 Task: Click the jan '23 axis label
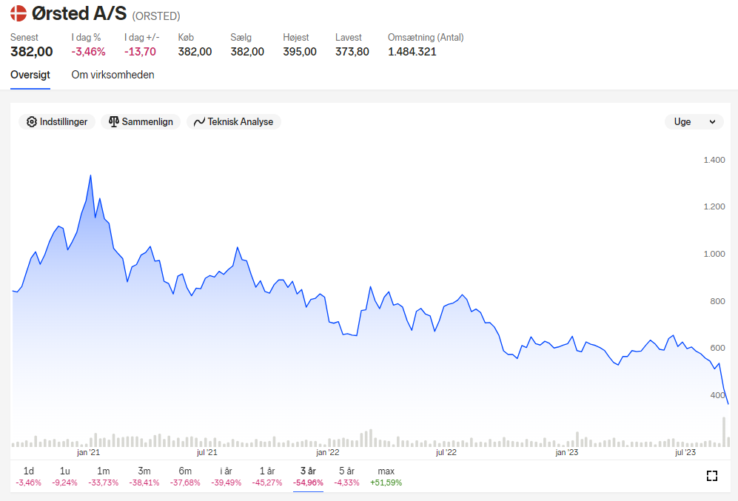[567, 453]
